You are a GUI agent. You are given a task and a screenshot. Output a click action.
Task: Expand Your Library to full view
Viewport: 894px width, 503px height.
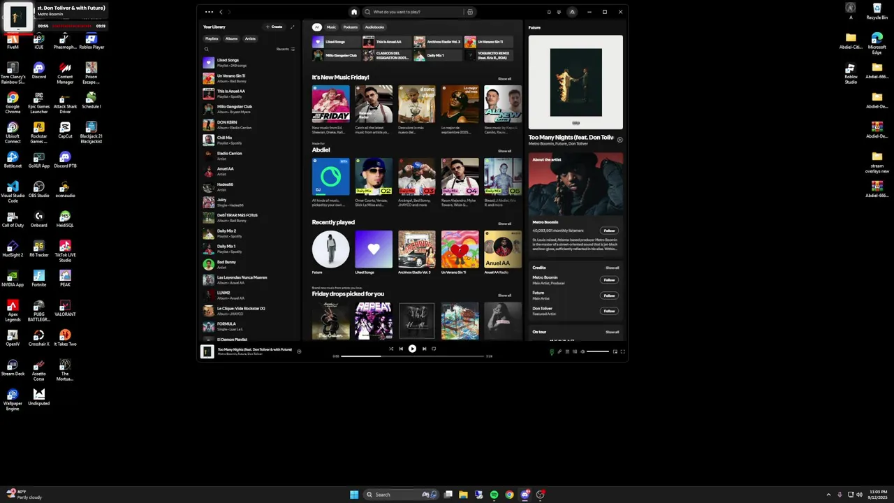(292, 27)
